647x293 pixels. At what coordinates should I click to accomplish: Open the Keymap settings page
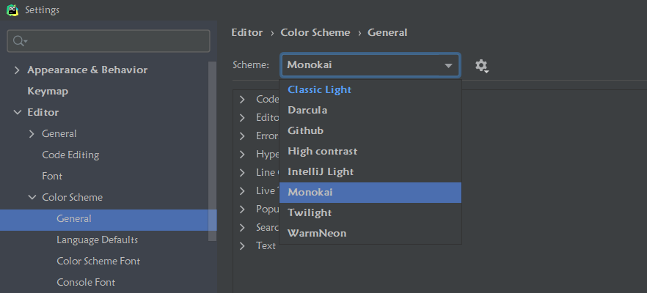pos(48,91)
